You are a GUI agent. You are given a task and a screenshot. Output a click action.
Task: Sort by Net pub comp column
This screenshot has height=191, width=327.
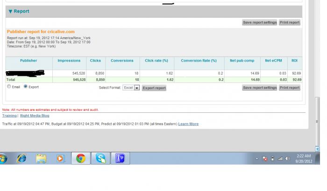[x=242, y=61]
